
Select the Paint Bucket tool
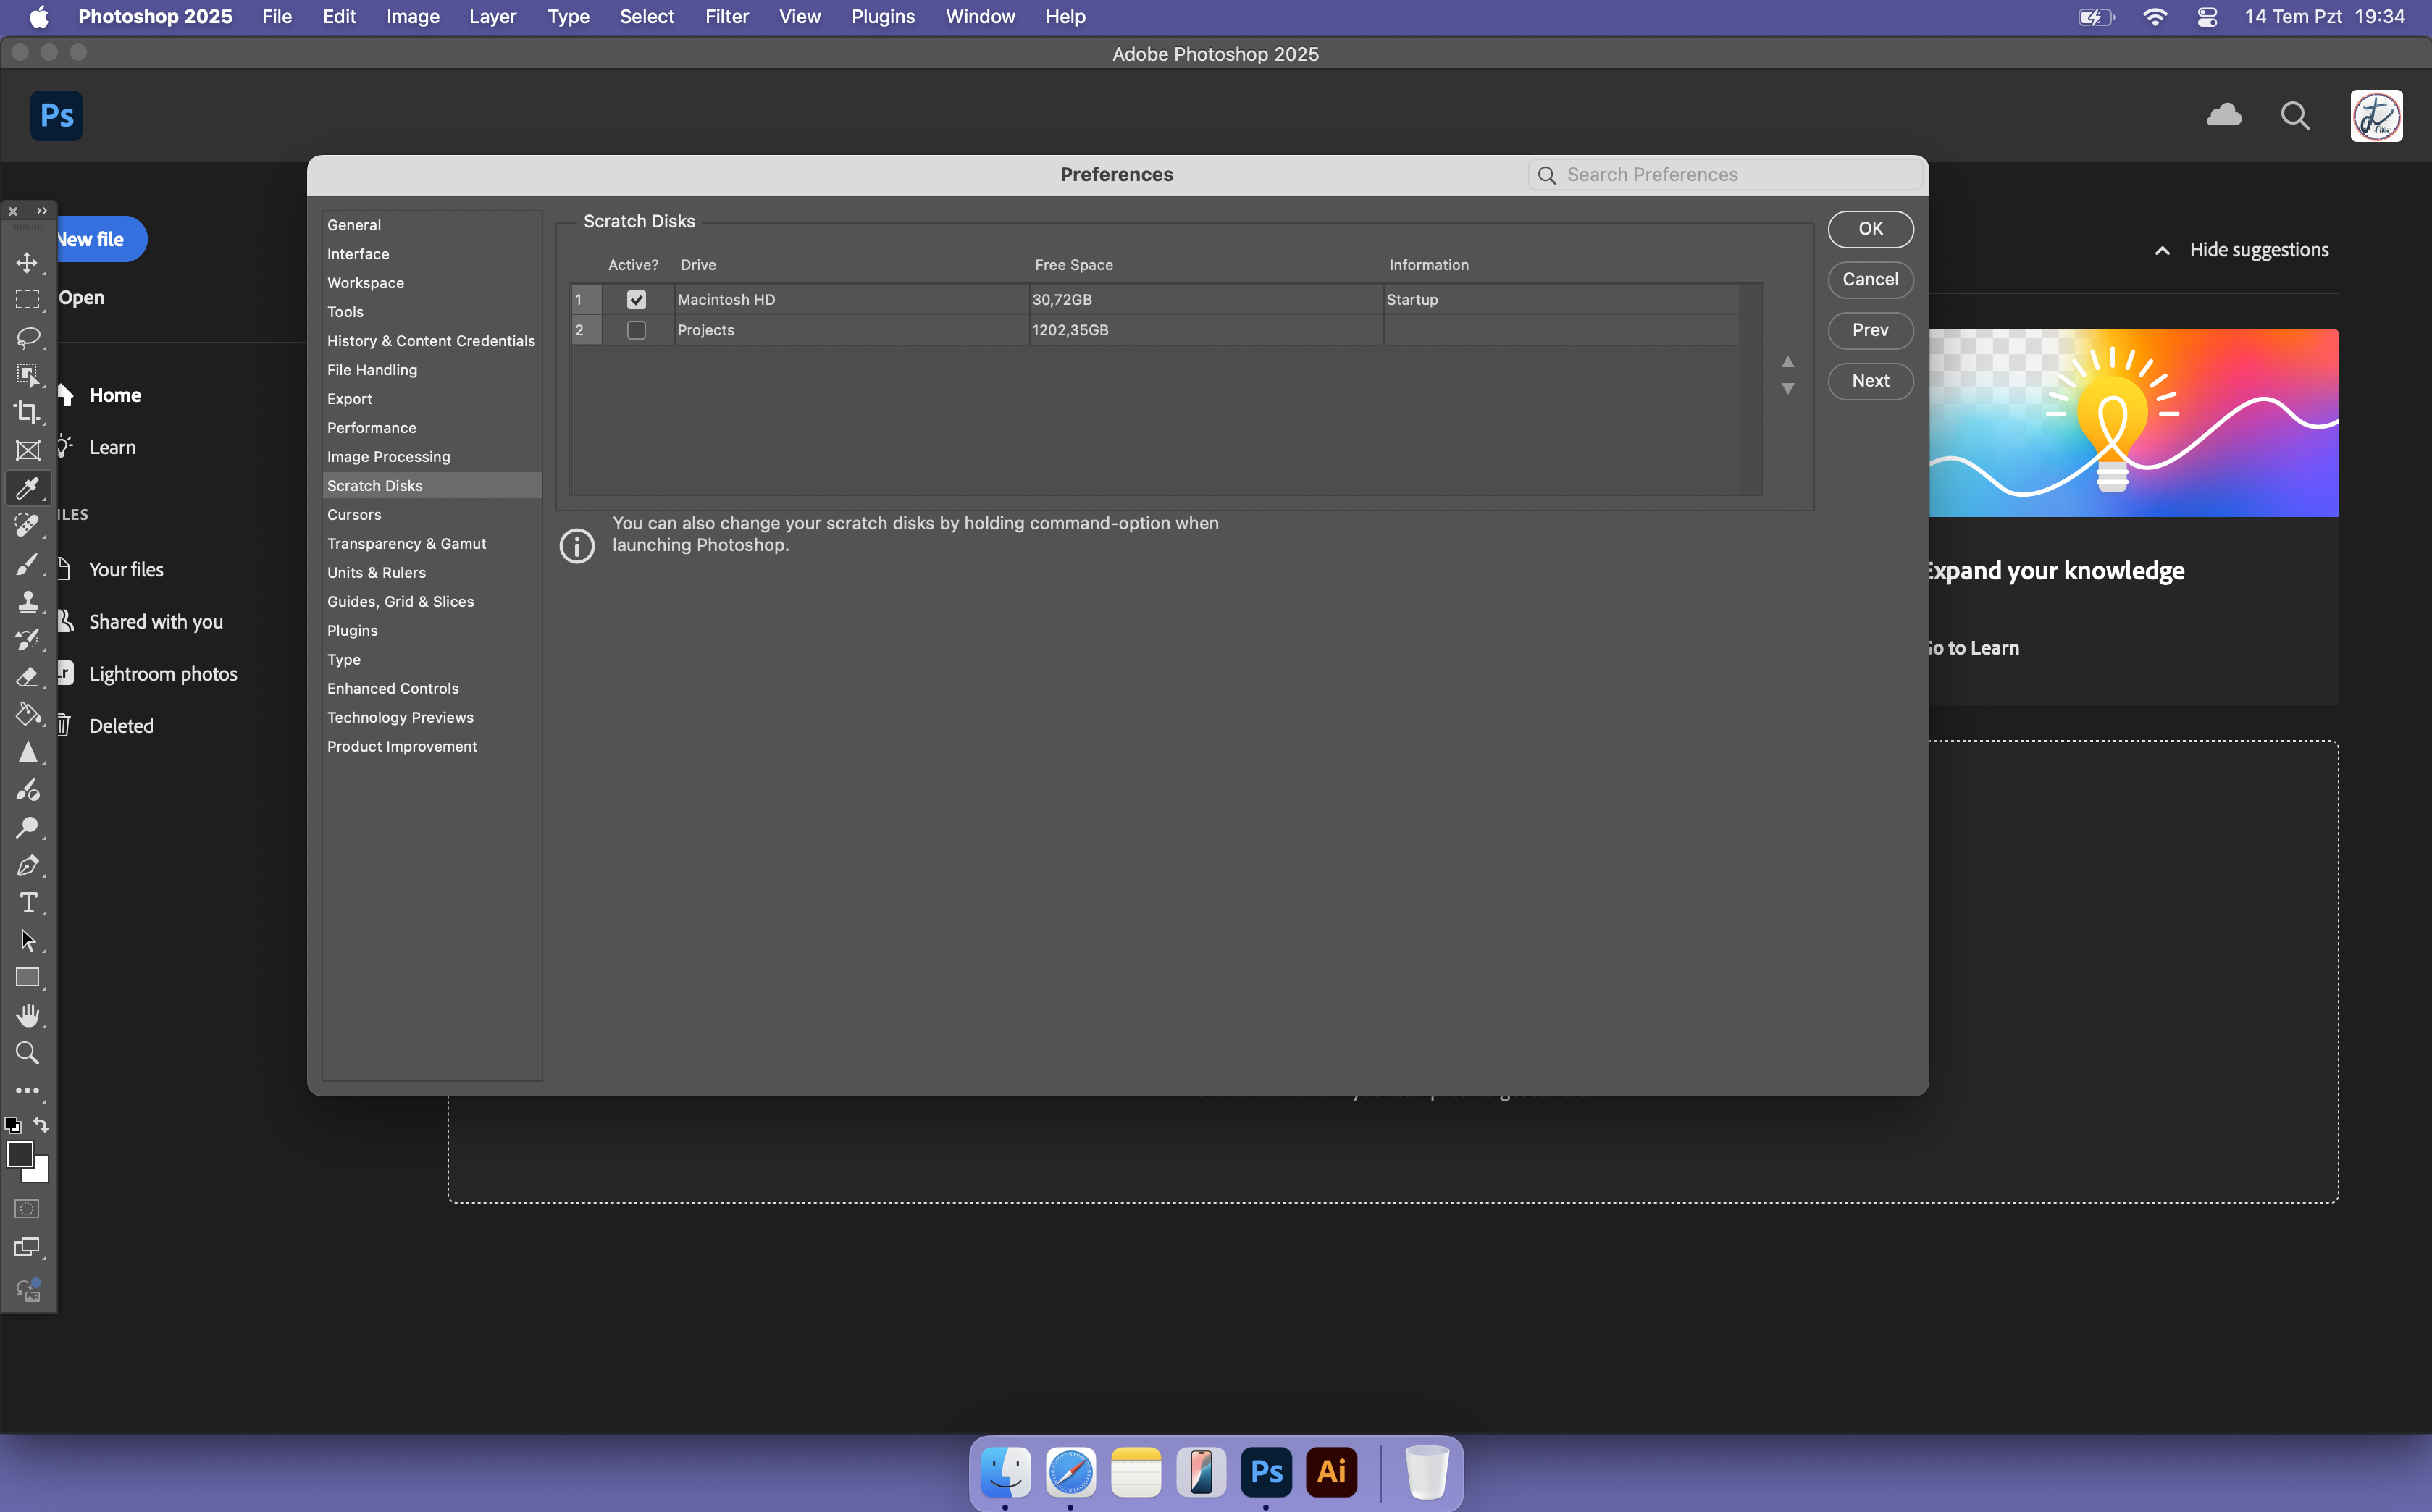tap(27, 714)
